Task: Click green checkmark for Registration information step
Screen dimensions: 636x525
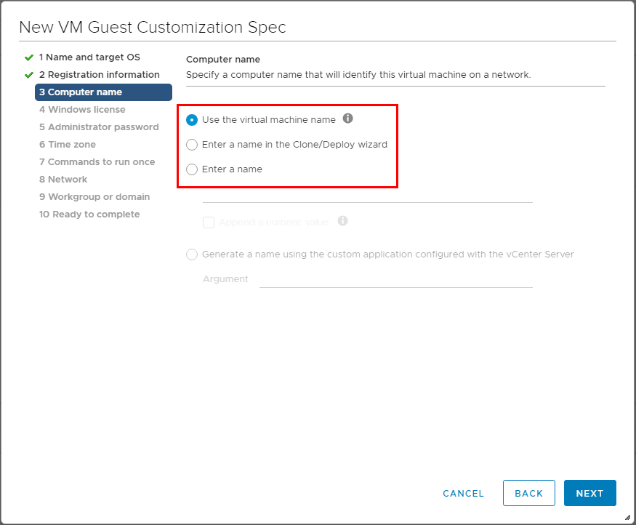Action: point(29,75)
